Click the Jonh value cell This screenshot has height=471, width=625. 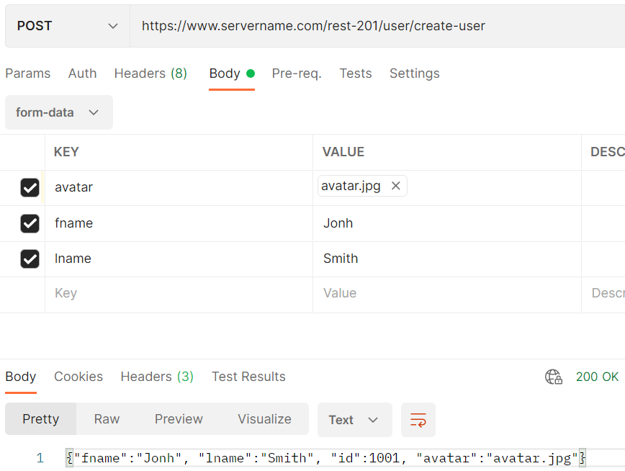click(447, 224)
